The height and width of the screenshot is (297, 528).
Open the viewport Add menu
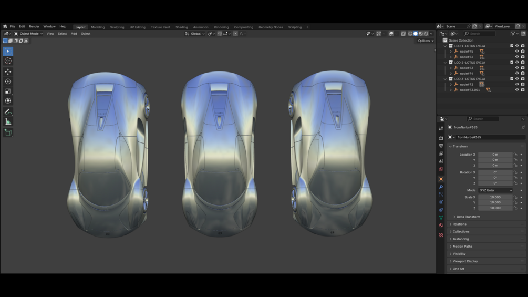point(74,34)
